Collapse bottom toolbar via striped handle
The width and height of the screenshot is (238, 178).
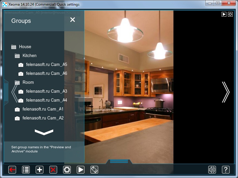pos(119,161)
